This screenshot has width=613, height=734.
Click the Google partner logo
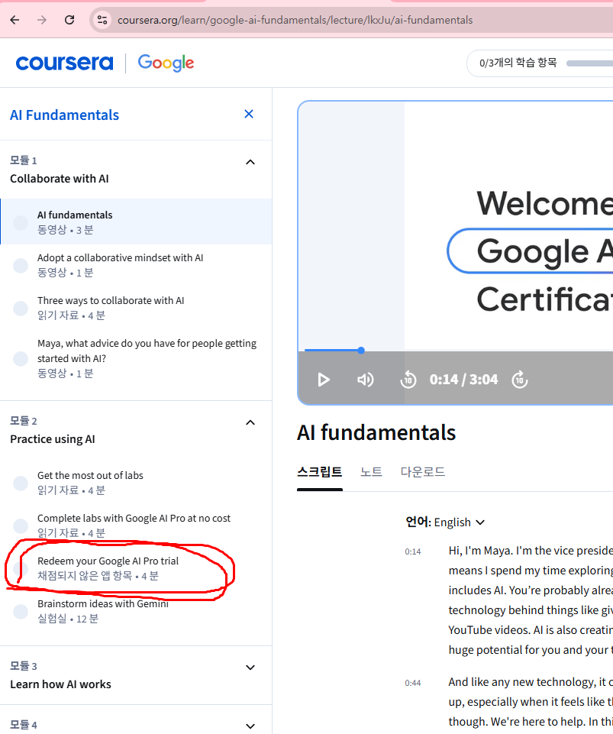click(166, 63)
